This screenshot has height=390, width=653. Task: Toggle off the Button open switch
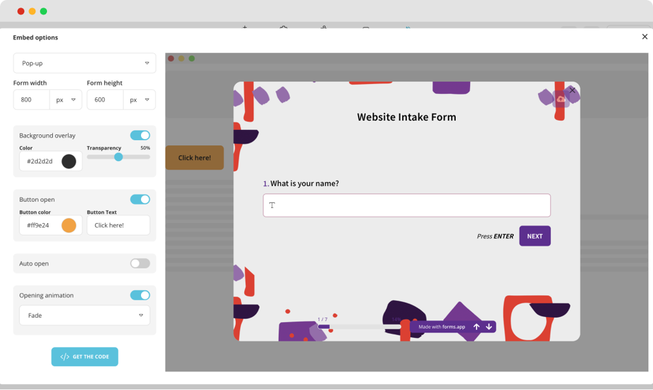(140, 199)
